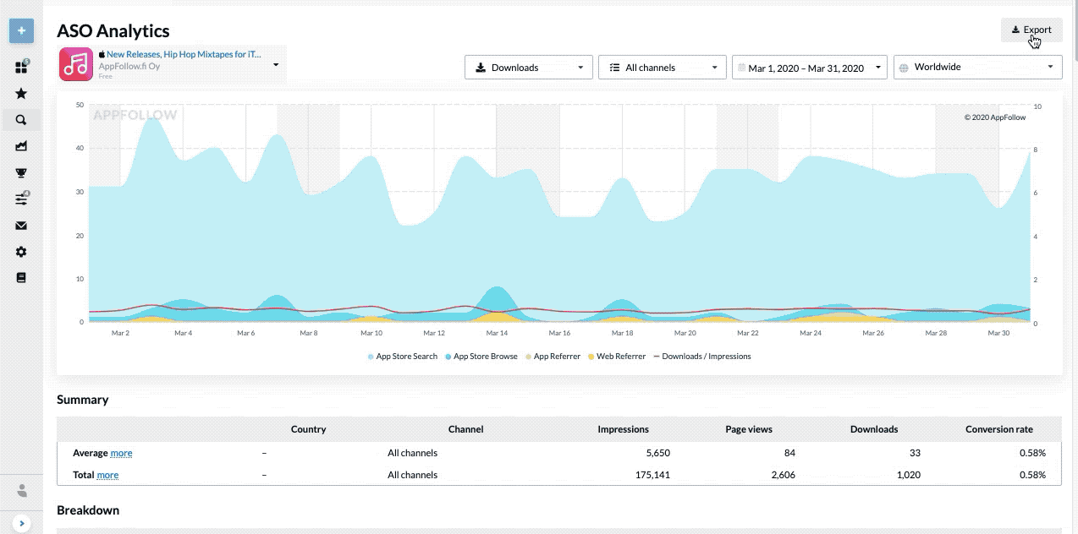Toggle Web Referrer series in legend

click(617, 357)
